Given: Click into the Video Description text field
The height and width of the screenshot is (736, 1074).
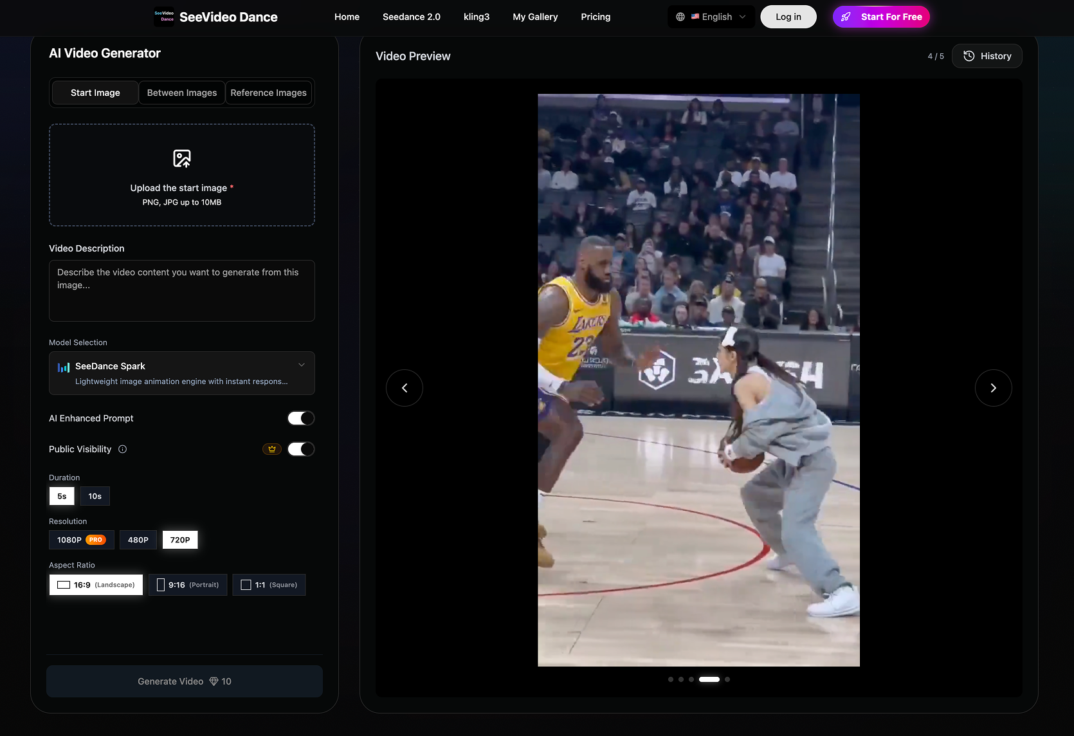Looking at the screenshot, I should (182, 291).
